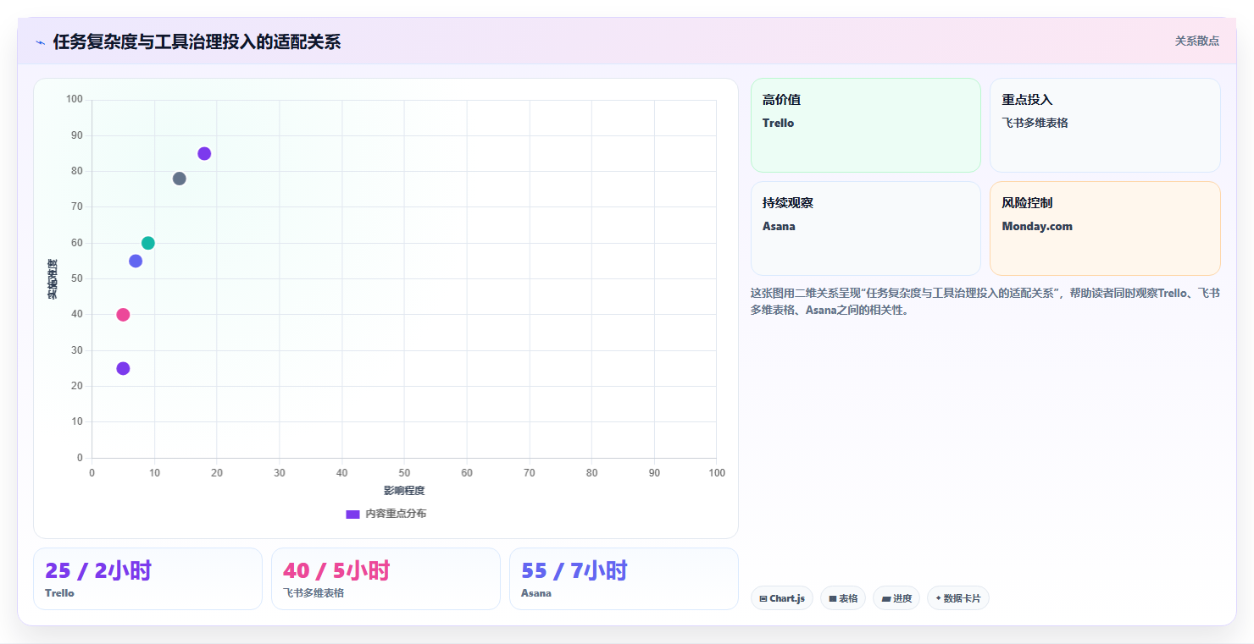Click the 40 / 5小时 飞书多维表格 stat card
Screen dimensions: 1254x644
coord(386,579)
